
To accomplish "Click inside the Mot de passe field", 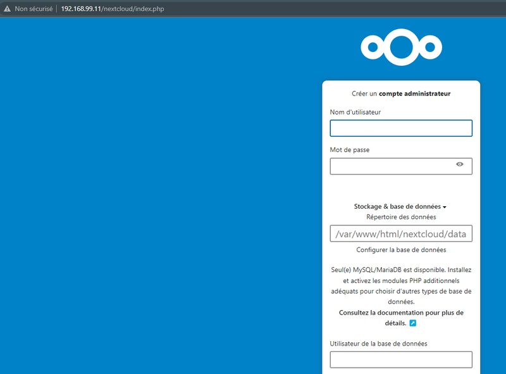I will pos(392,166).
